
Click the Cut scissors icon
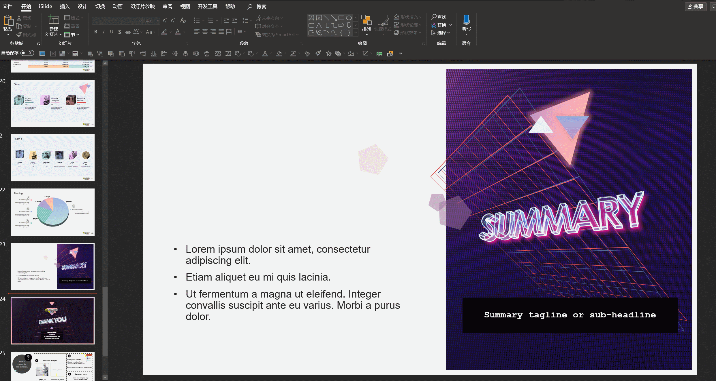19,18
